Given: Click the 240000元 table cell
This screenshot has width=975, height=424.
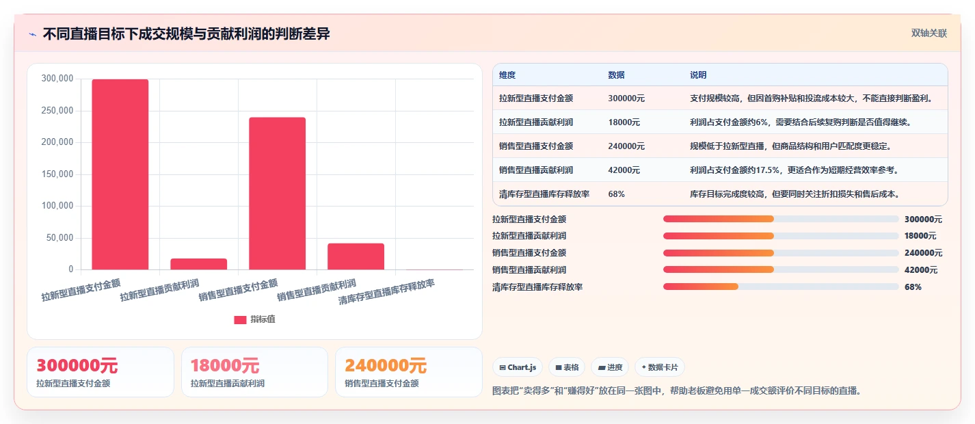Looking at the screenshot, I should click(626, 146).
